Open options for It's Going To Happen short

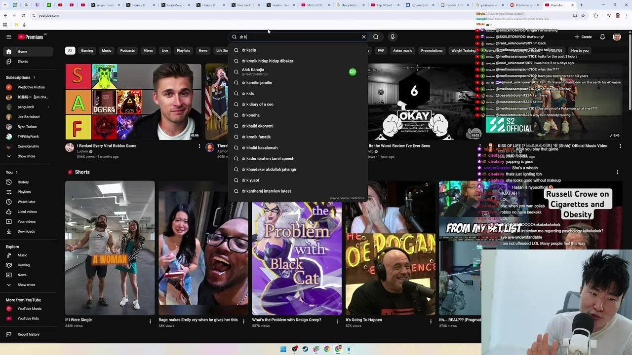click(x=431, y=321)
